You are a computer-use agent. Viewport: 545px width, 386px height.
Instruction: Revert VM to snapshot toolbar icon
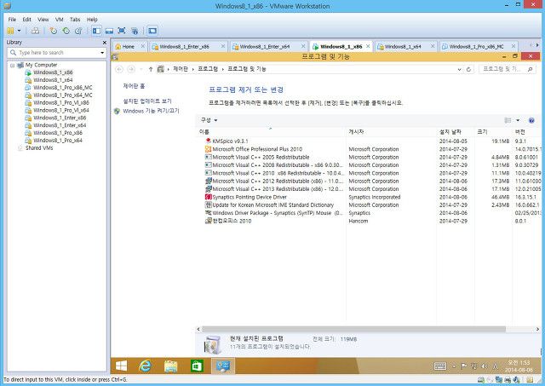click(x=66, y=31)
